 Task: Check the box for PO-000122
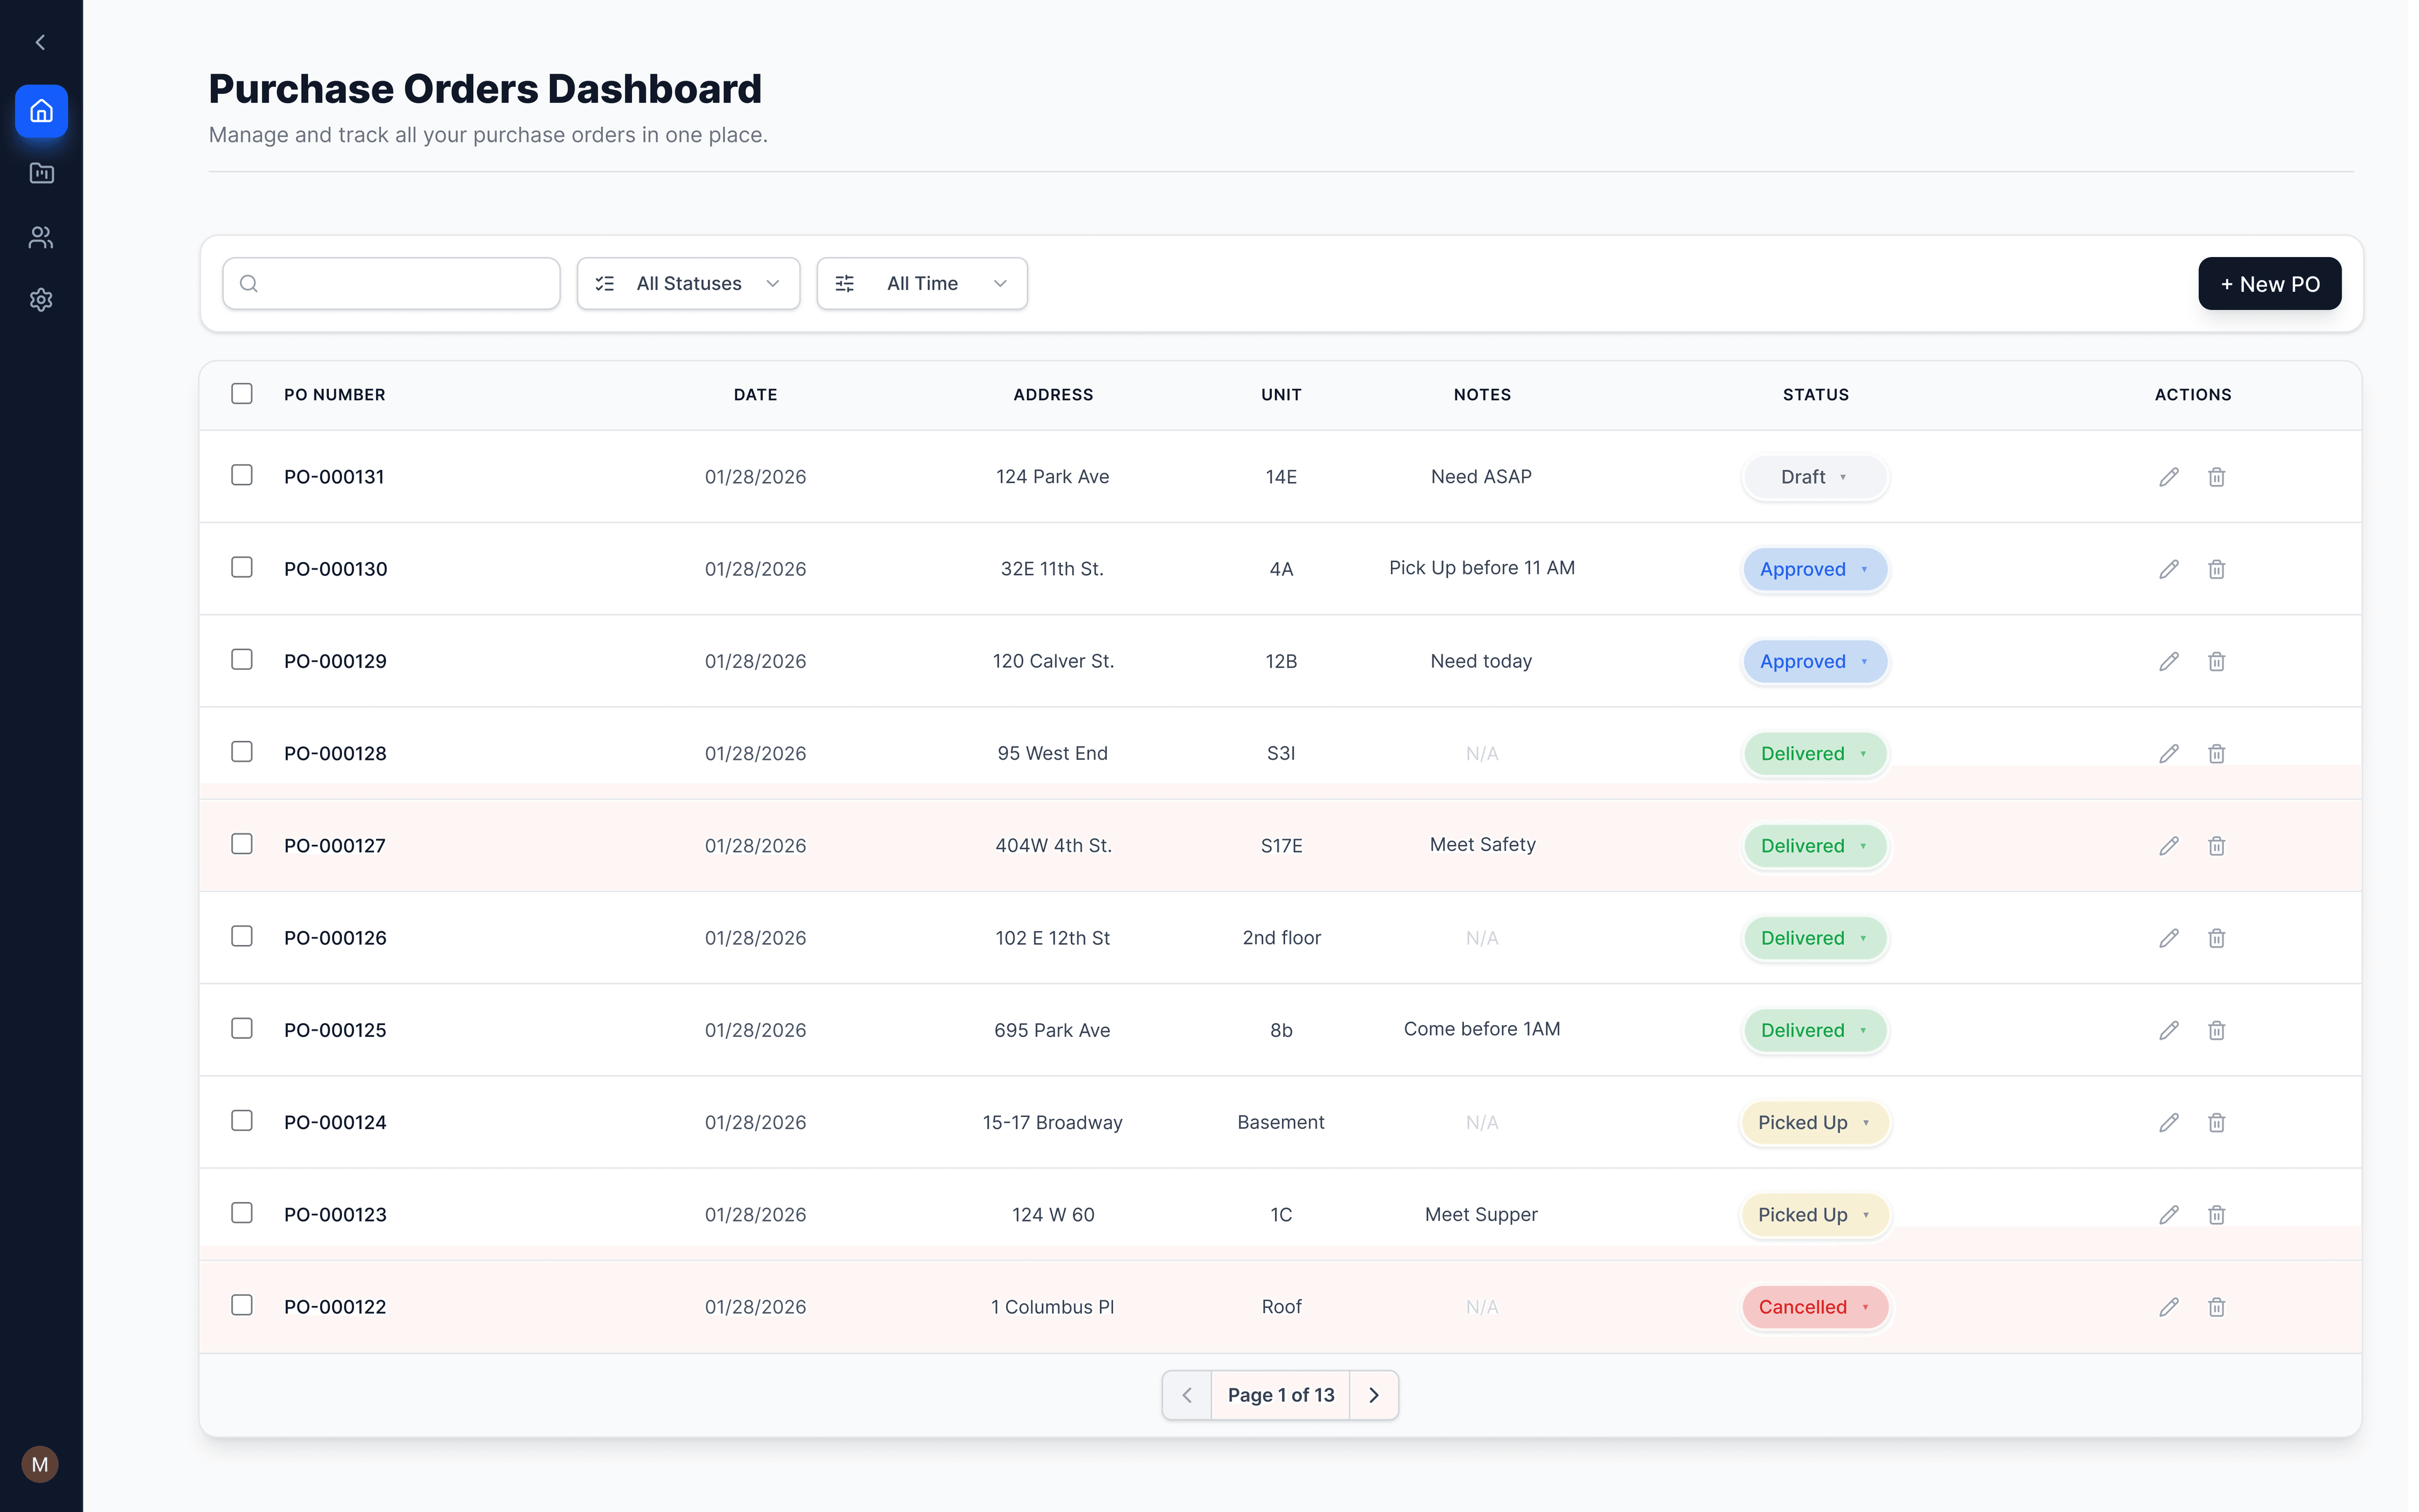point(242,1305)
